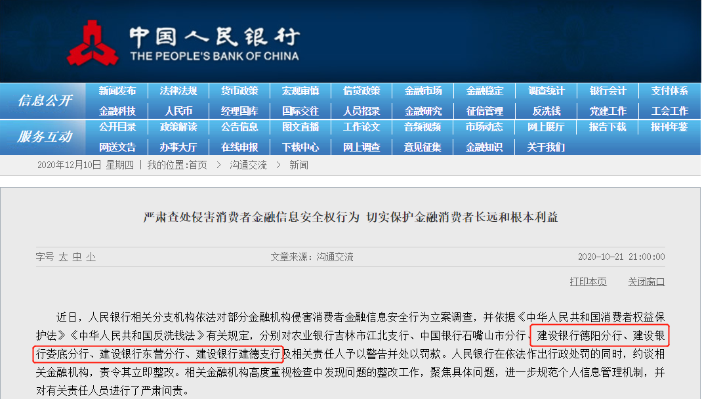Open 人员招录 link
The height and width of the screenshot is (399, 702).
361,111
